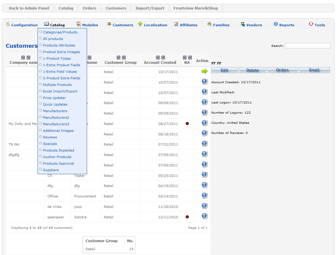Image resolution: width=336 pixels, height=255 pixels.
Task: Click info icon for TN iNc row
Action: [x=205, y=143]
